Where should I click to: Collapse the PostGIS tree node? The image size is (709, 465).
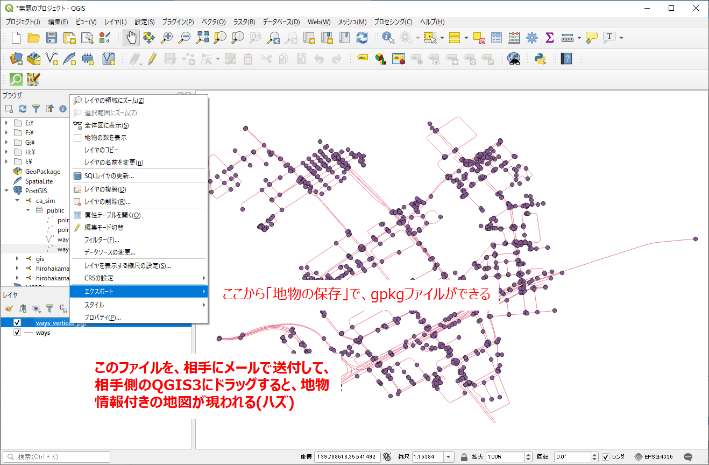[x=7, y=191]
